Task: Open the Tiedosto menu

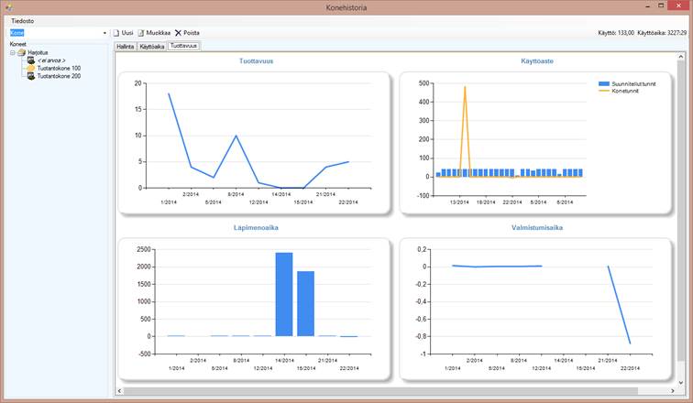Action: point(22,20)
